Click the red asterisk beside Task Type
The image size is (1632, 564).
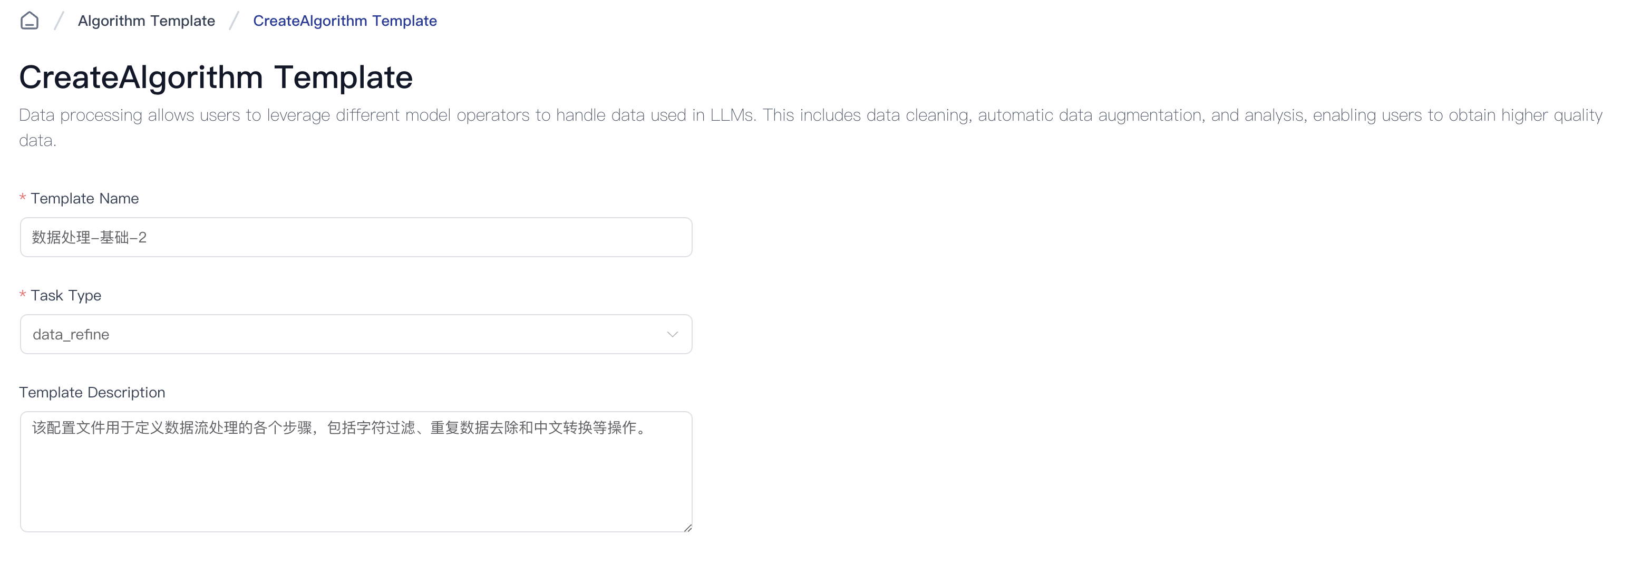click(x=23, y=295)
